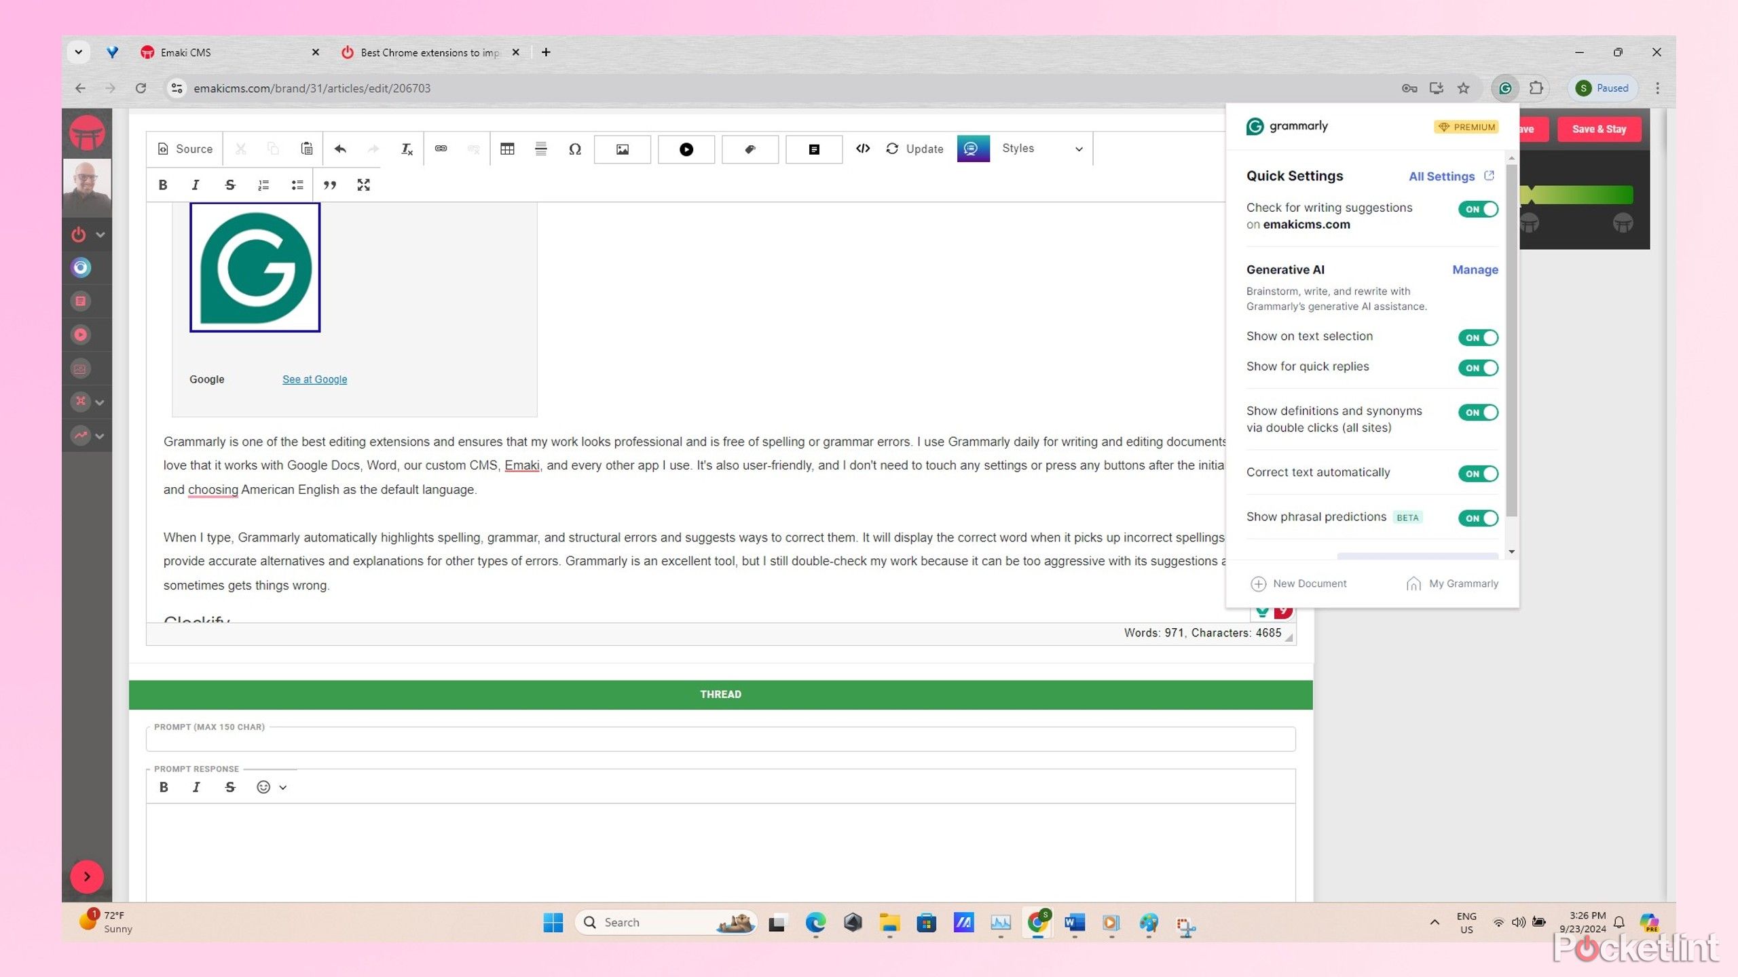Select the Grammarly logo image in editor
Screen dimensions: 1738x977
pos(255,267)
